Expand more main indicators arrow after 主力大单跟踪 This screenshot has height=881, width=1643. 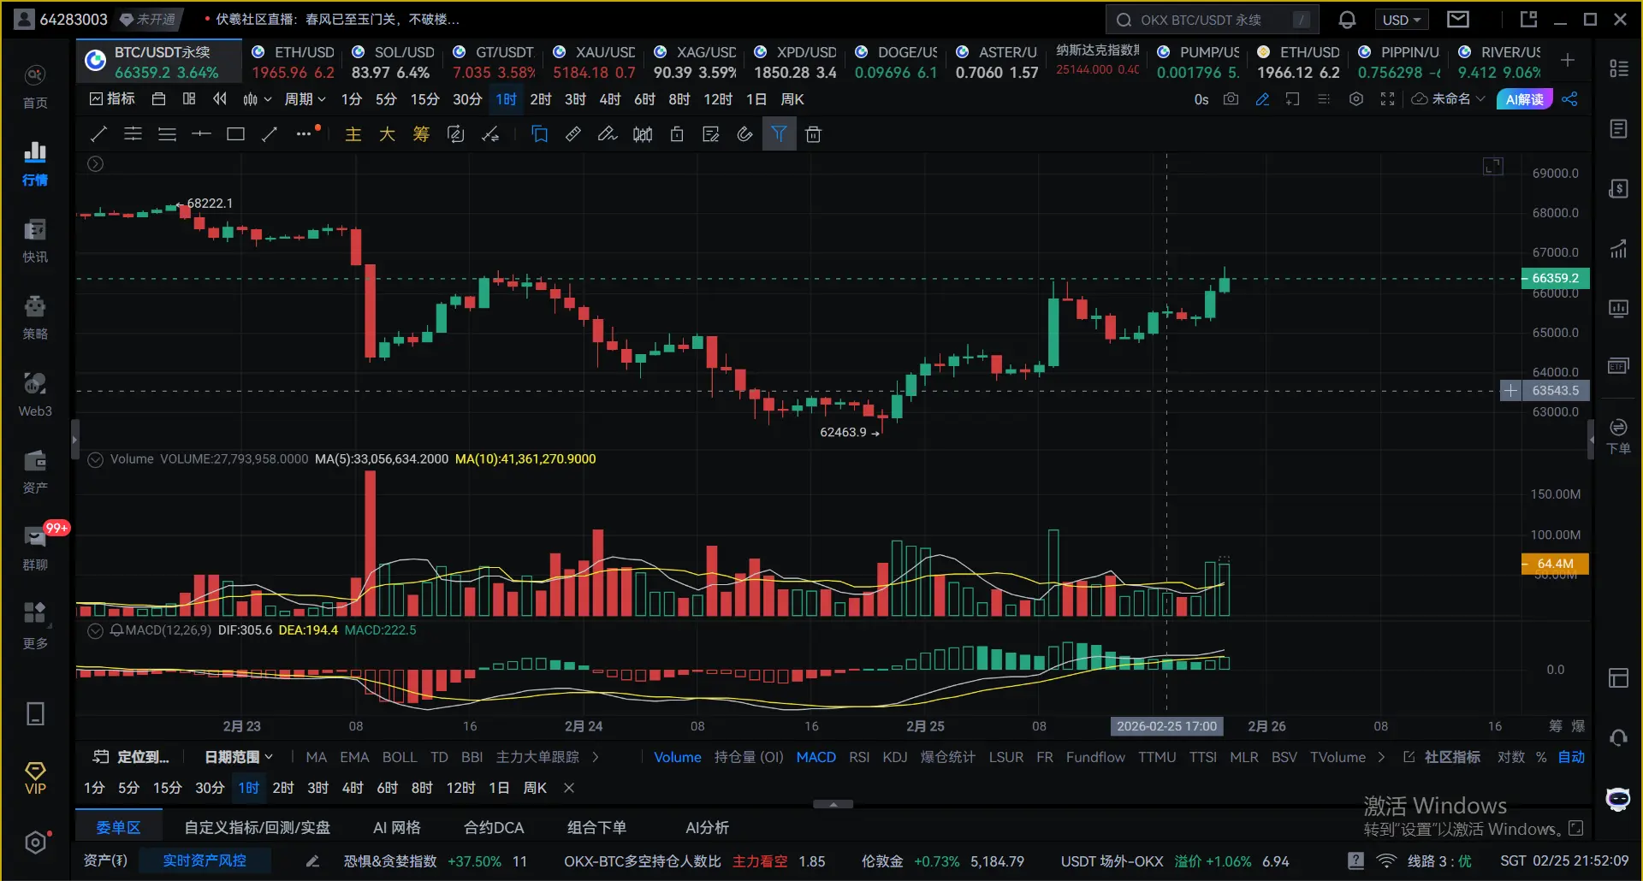coord(596,757)
